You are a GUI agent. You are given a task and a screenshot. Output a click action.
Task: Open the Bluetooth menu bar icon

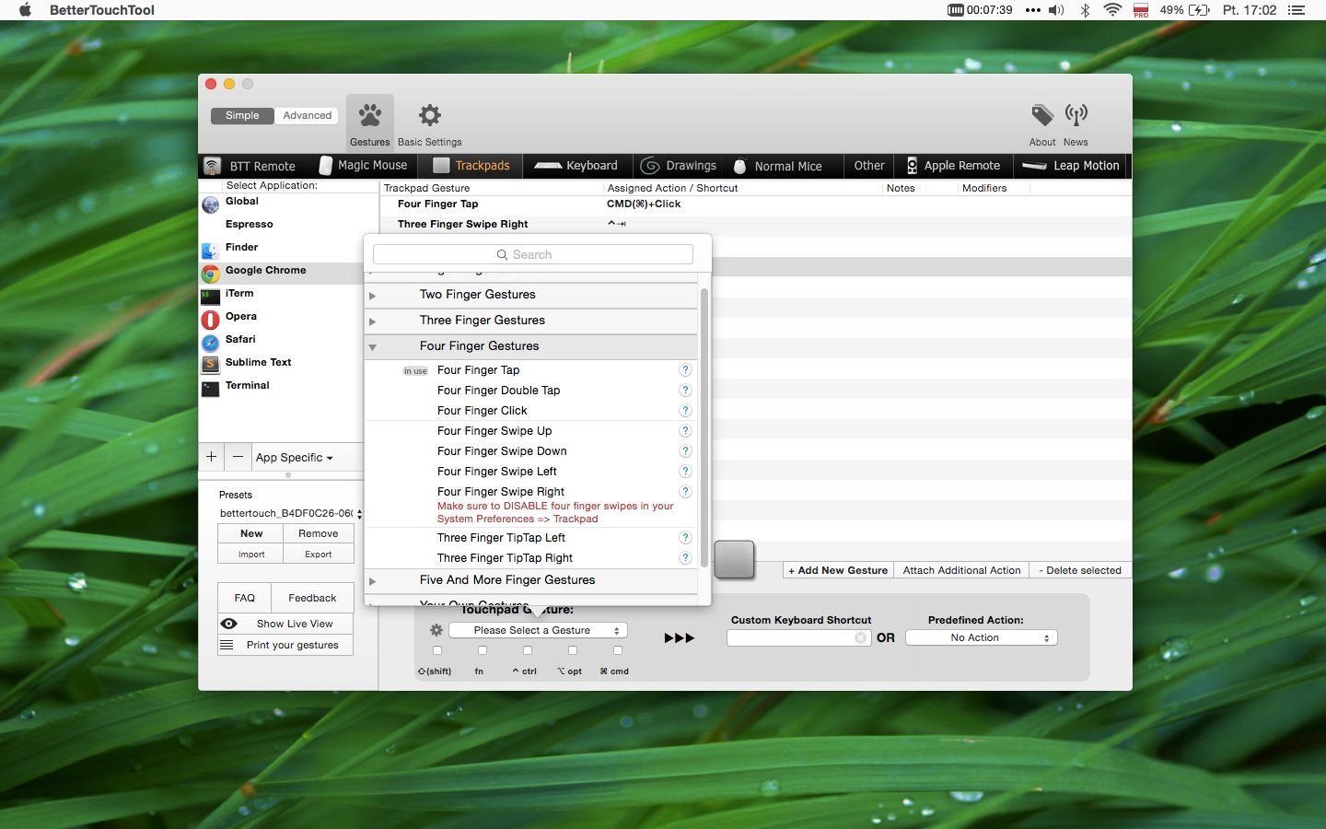coord(1086,10)
